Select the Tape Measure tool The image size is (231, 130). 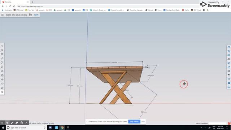2,88
